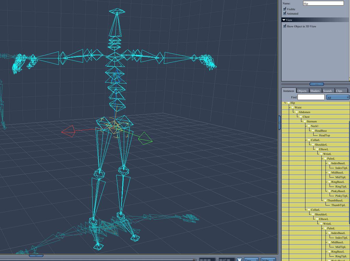Viewport: 350px width, 261px height.
Task: Select the IndexTipL row under the first IndexBaseL
Action: pyautogui.click(x=316, y=168)
